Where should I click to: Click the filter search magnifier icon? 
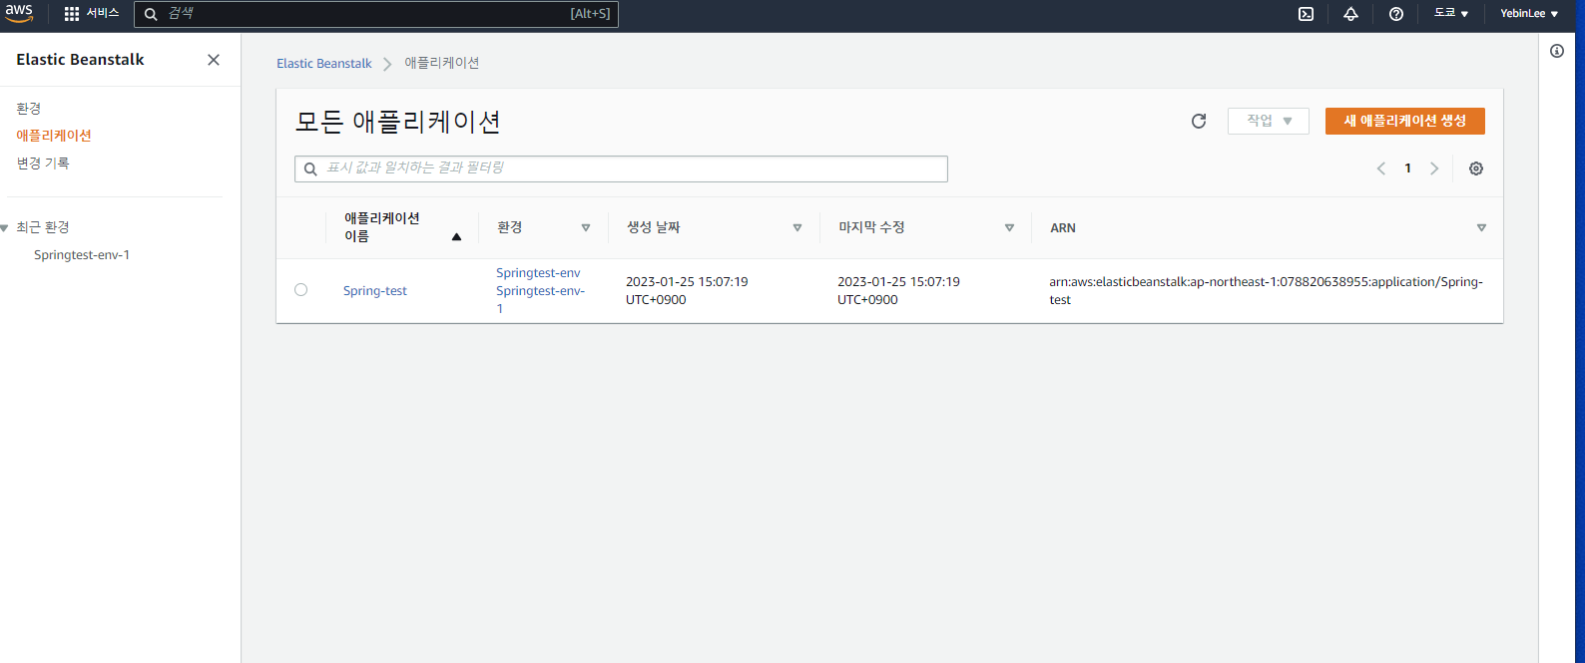tap(310, 168)
